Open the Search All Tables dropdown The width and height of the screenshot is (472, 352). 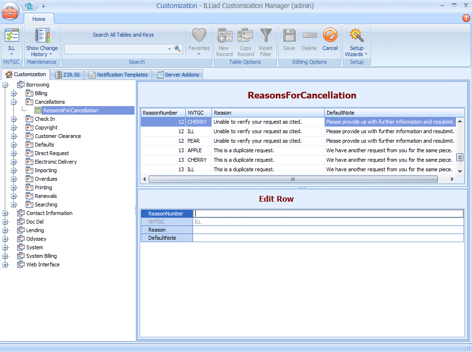click(x=169, y=49)
